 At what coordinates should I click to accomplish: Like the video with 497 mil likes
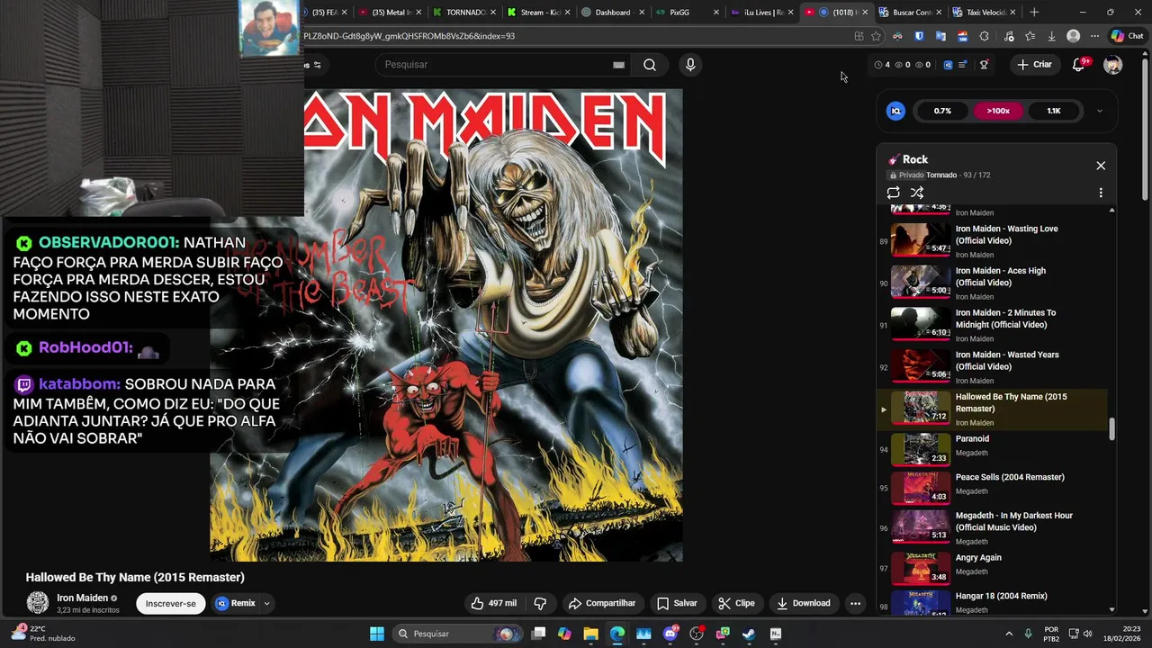click(x=494, y=603)
